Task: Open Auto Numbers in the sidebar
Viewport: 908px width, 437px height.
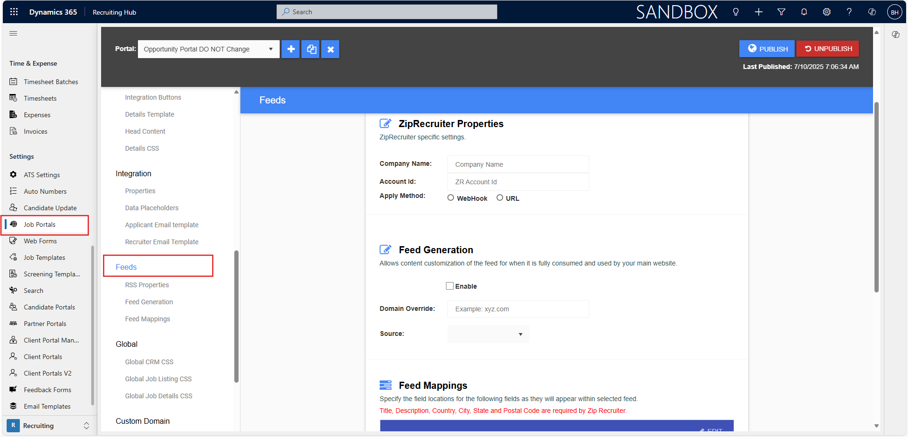Action: click(x=45, y=191)
